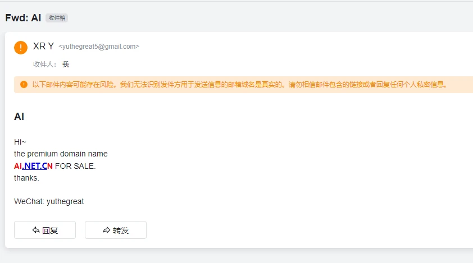
Task: Click the forward arrow icon
Action: tap(107, 230)
